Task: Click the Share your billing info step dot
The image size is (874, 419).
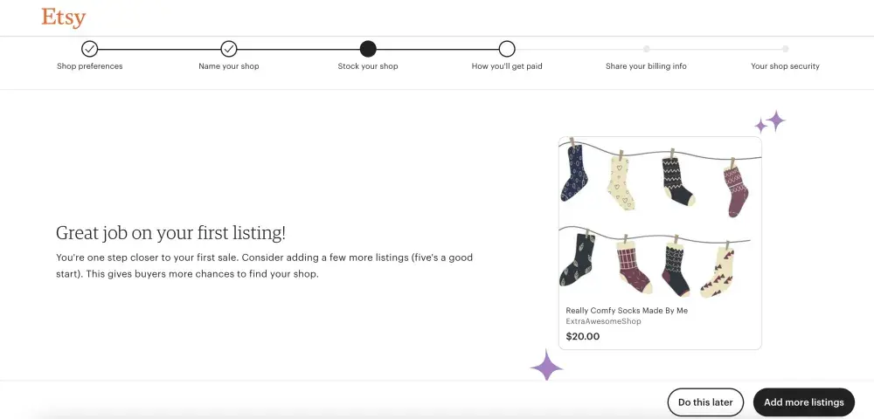Action: (646, 49)
